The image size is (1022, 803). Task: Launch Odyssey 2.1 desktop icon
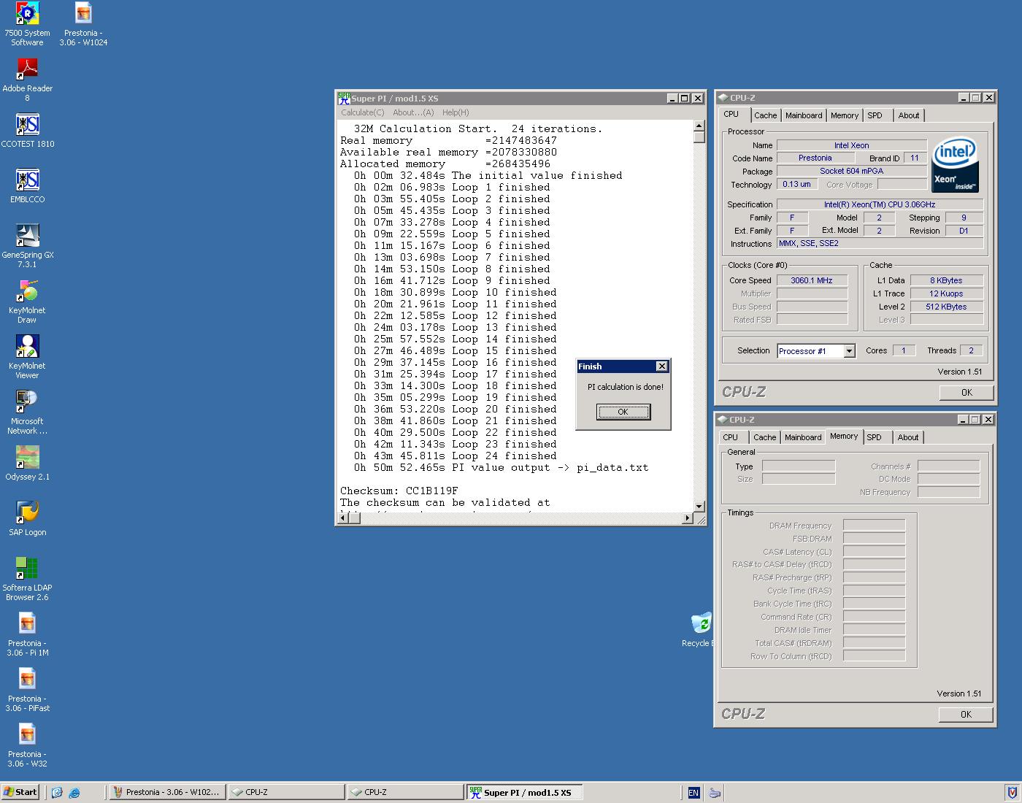pos(27,463)
